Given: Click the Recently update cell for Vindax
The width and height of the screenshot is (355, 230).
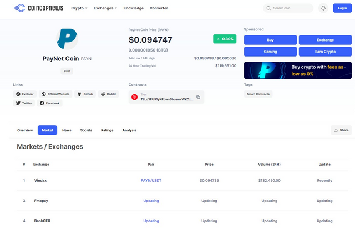Looking at the screenshot, I should tap(324, 181).
